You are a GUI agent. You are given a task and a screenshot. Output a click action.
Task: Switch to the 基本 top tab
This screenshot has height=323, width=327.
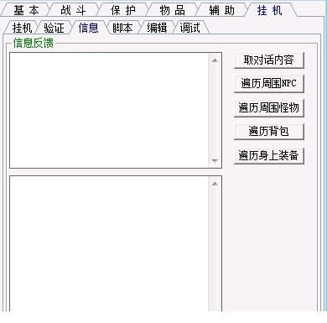click(x=26, y=10)
